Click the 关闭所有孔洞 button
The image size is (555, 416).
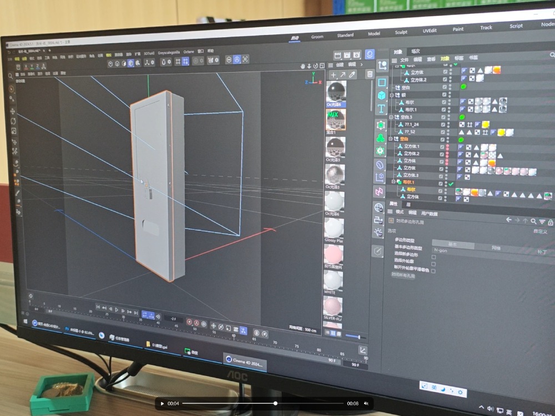tap(403, 275)
